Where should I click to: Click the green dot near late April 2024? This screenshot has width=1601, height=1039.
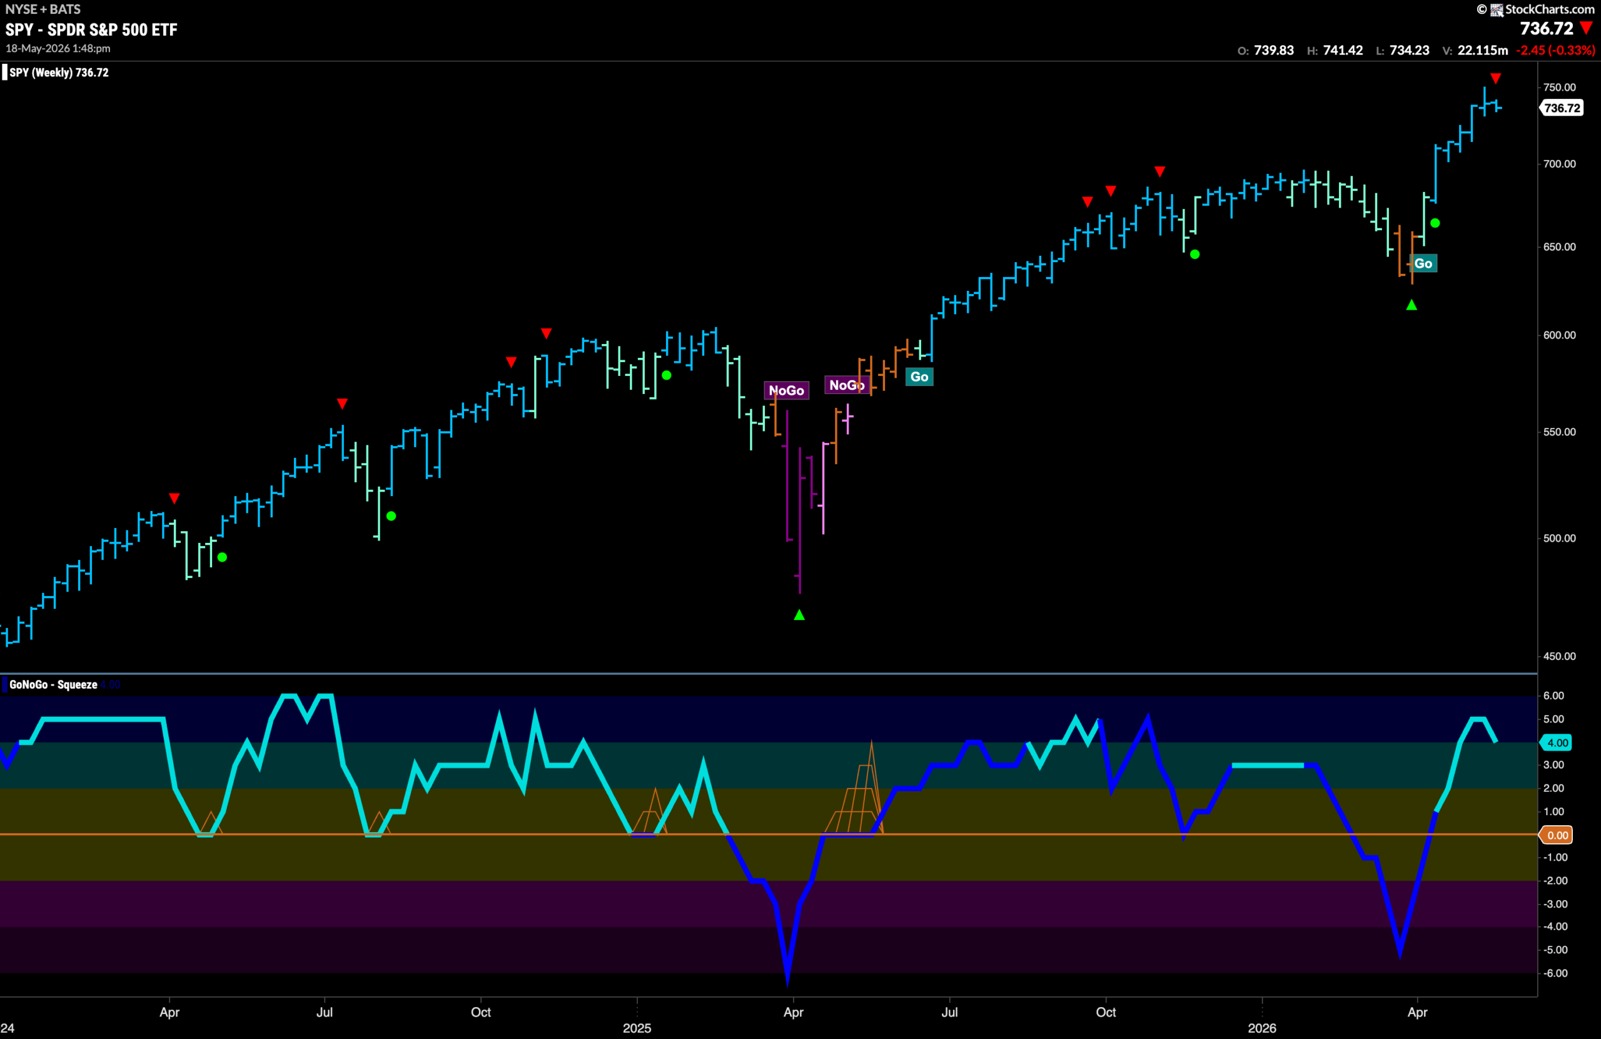222,557
